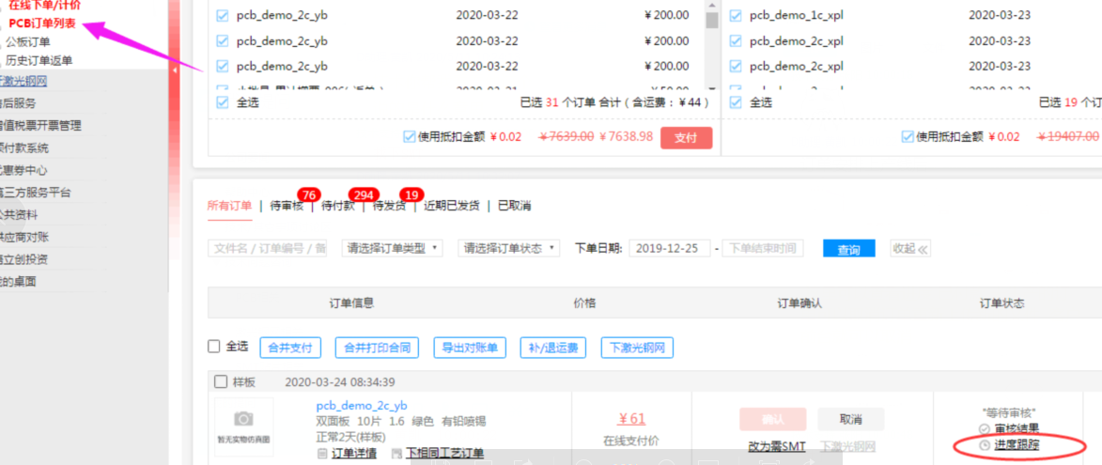Click the 收起 double-chevron icon

pos(924,249)
